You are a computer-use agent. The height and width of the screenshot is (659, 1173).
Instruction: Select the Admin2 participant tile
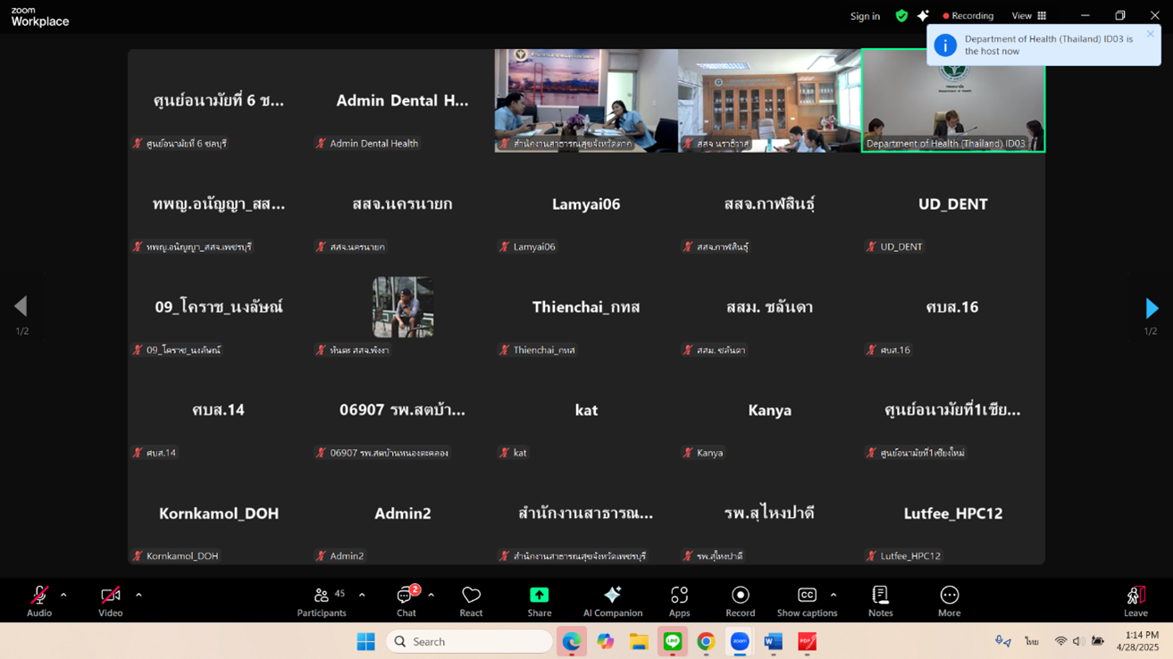point(403,513)
